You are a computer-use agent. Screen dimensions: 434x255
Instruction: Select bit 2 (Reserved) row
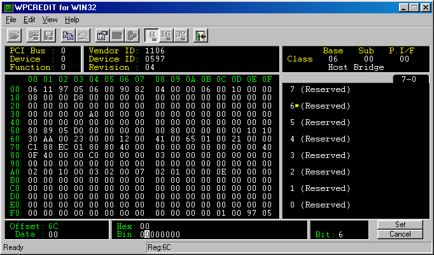point(320,172)
